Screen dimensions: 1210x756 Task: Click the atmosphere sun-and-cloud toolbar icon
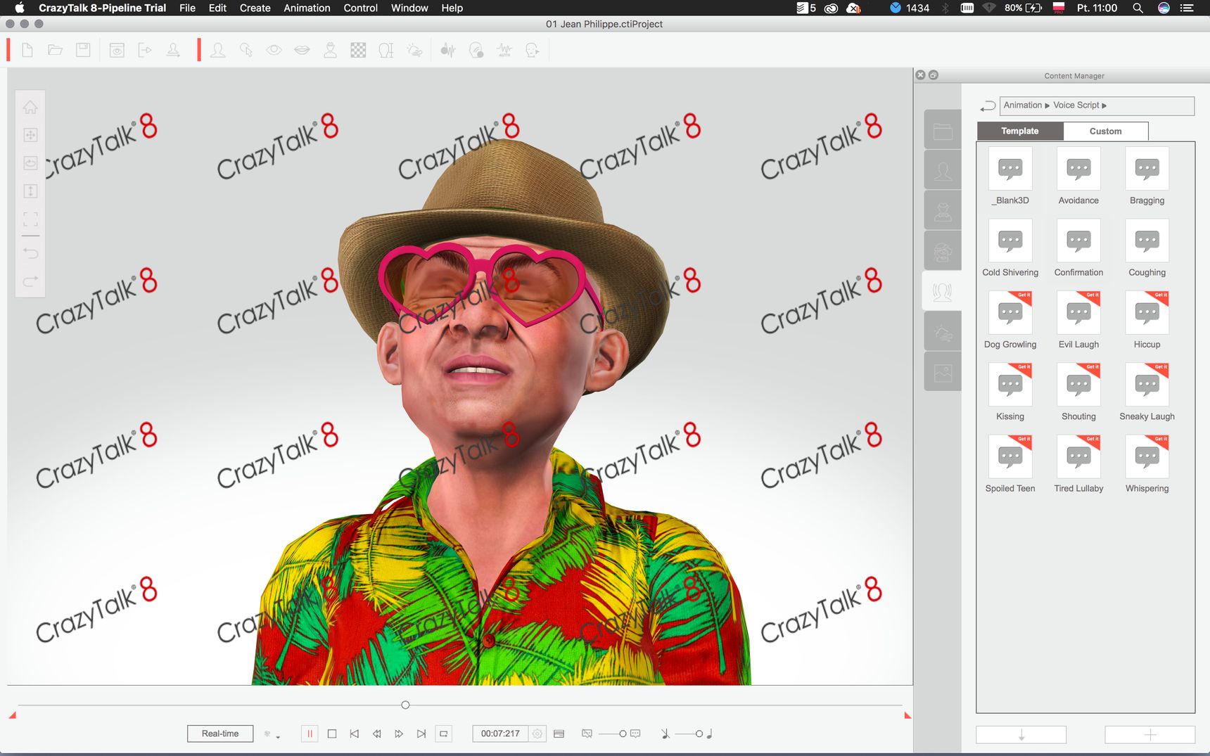pyautogui.click(x=415, y=50)
